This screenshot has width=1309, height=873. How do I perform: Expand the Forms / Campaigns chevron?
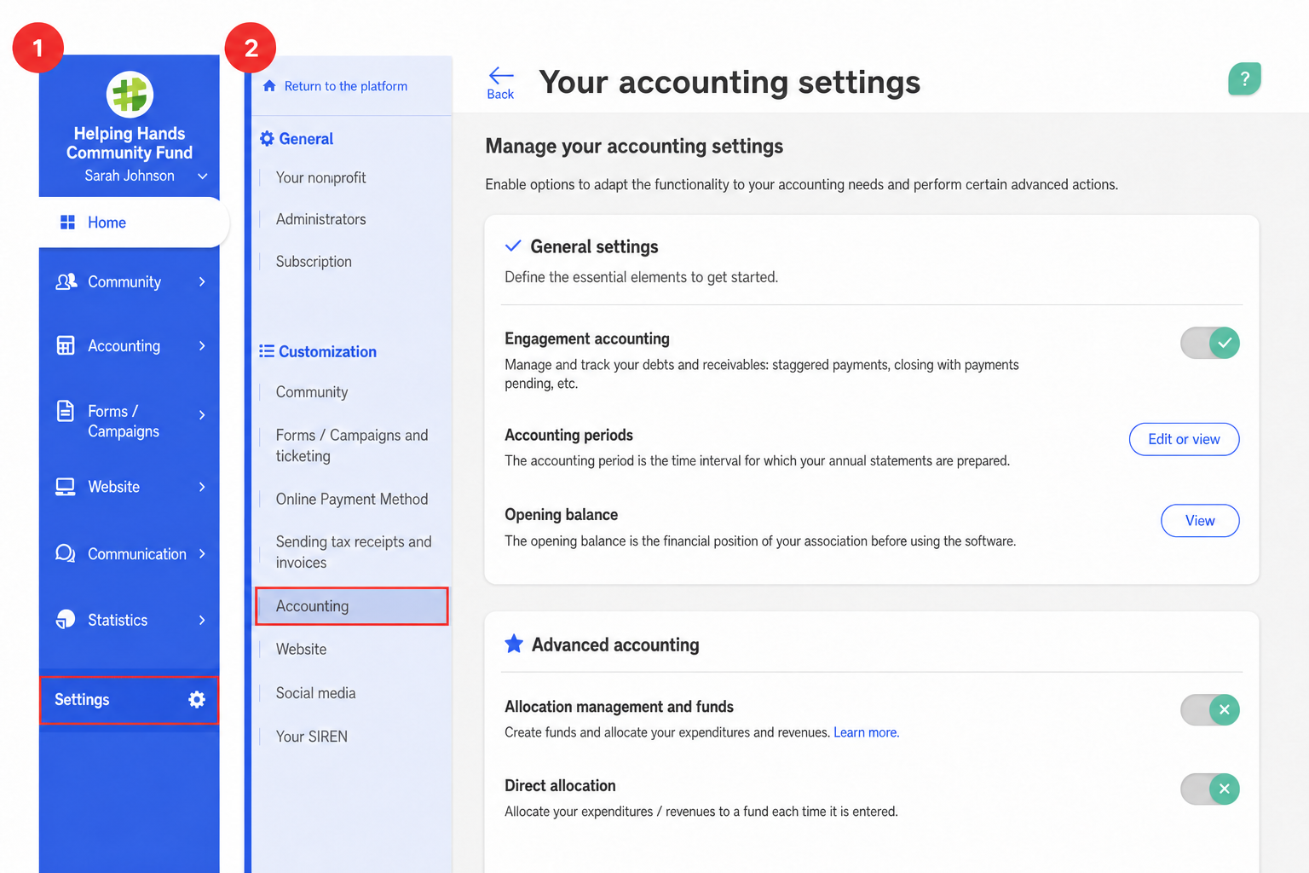click(202, 415)
